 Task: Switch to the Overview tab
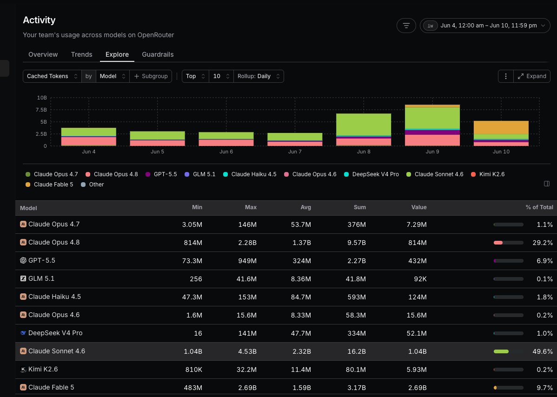43,54
